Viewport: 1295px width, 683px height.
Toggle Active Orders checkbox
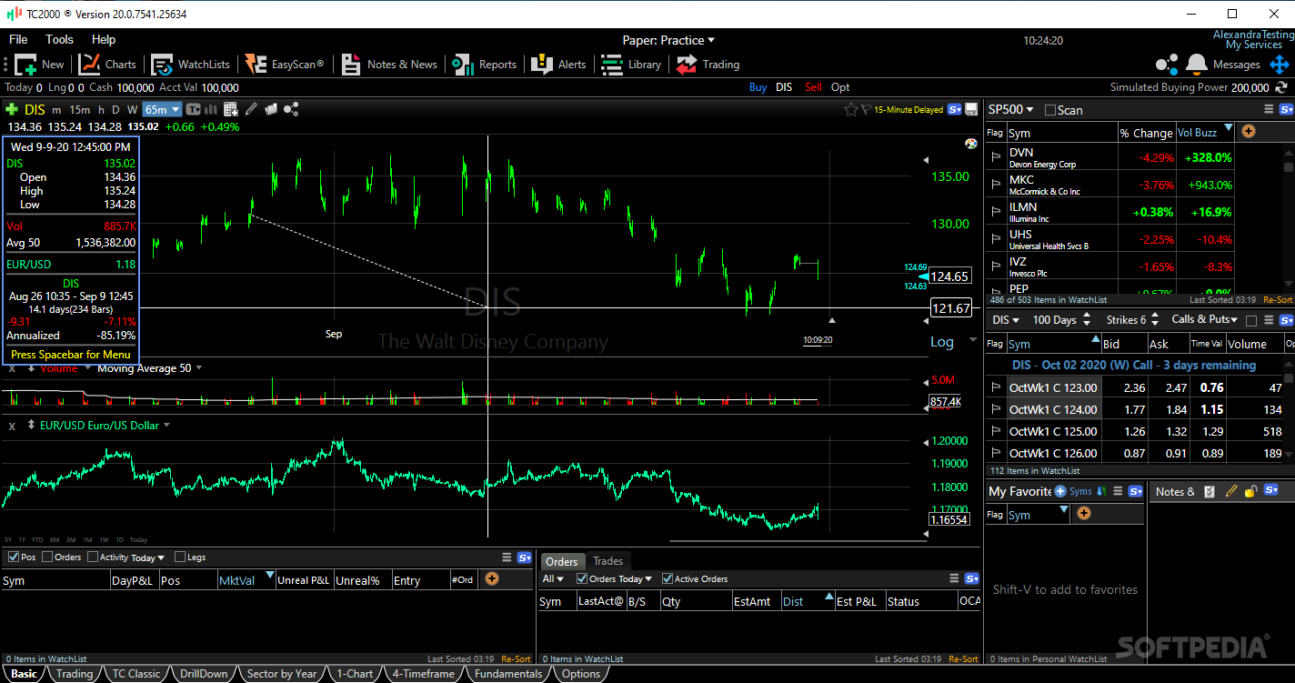[668, 578]
